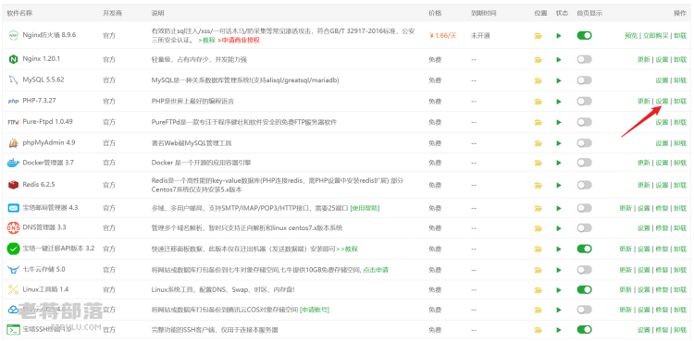Viewport: 694px width, 341px height.
Task: Click the Linux工具箱 1.4 tools icon
Action: coord(13,289)
